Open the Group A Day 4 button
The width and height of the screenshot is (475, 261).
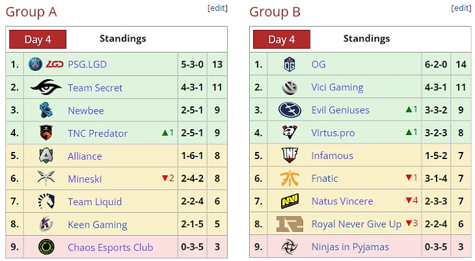click(38, 39)
